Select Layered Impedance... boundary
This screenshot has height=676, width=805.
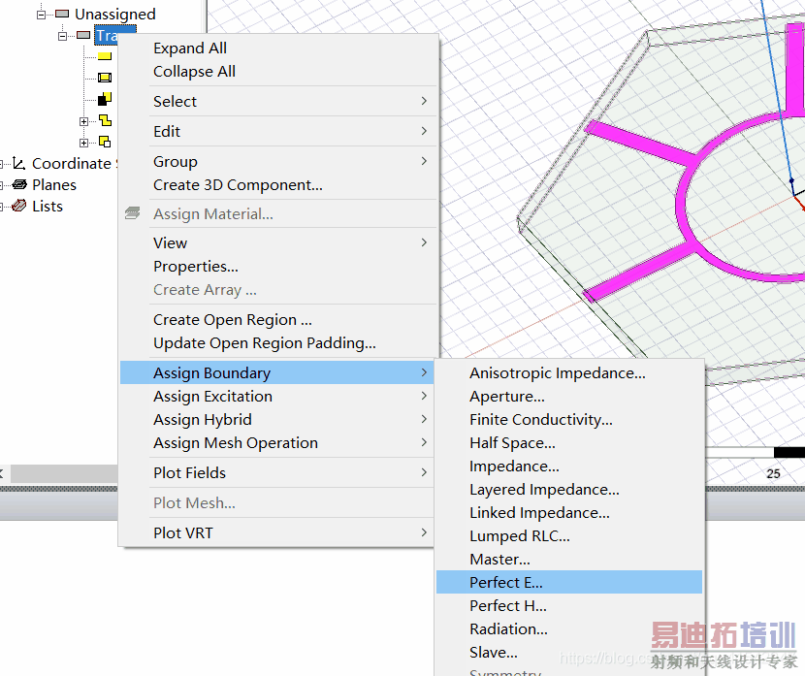coord(569,489)
